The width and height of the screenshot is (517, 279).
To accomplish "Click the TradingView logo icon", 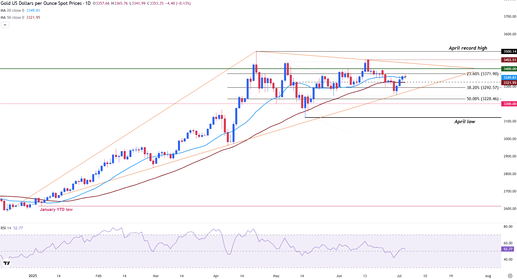I will point(7,263).
